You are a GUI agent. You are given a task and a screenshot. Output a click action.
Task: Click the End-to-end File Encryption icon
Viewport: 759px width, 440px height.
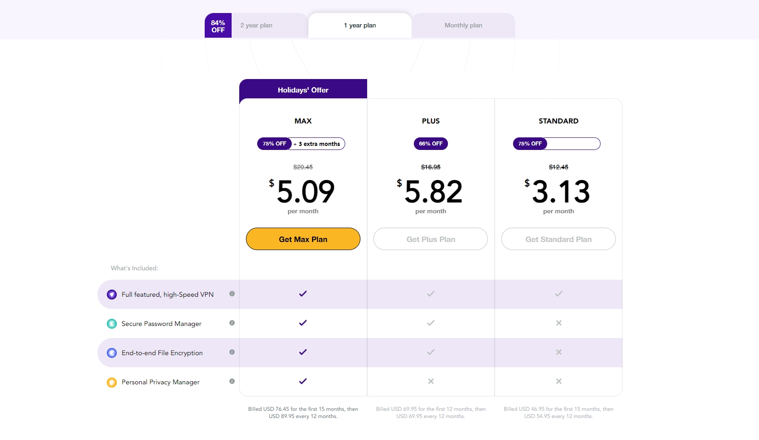112,353
